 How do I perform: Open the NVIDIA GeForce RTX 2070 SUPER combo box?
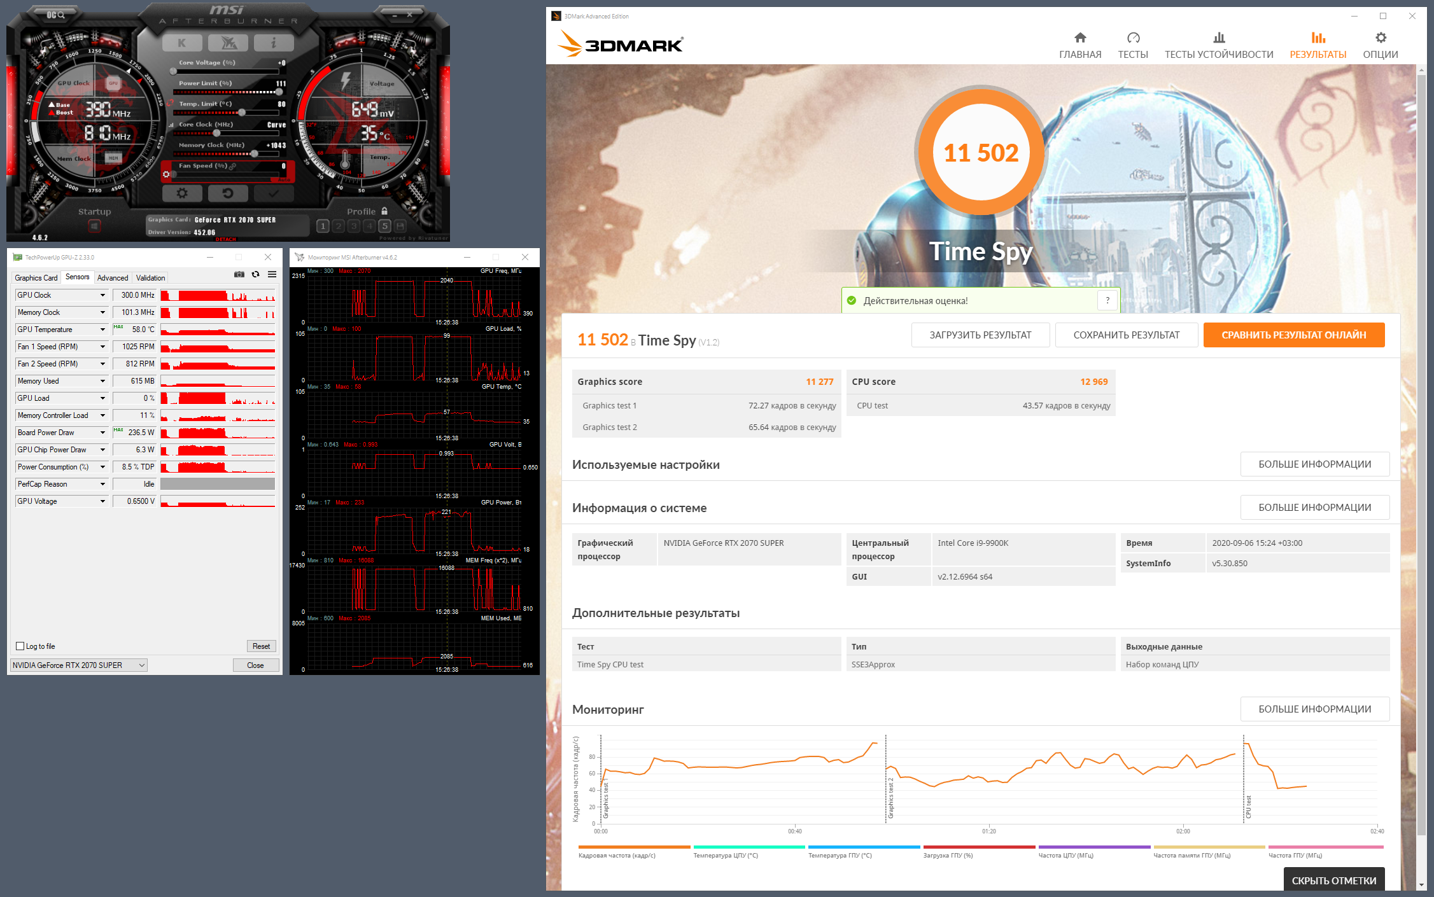click(79, 665)
